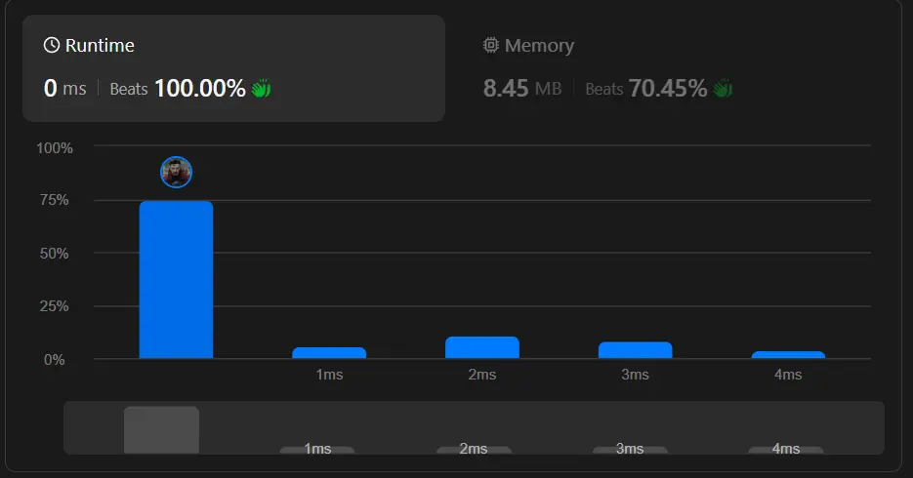The height and width of the screenshot is (478, 913).
Task: Click the blue bar above 4ms axis label
Action: [x=788, y=355]
